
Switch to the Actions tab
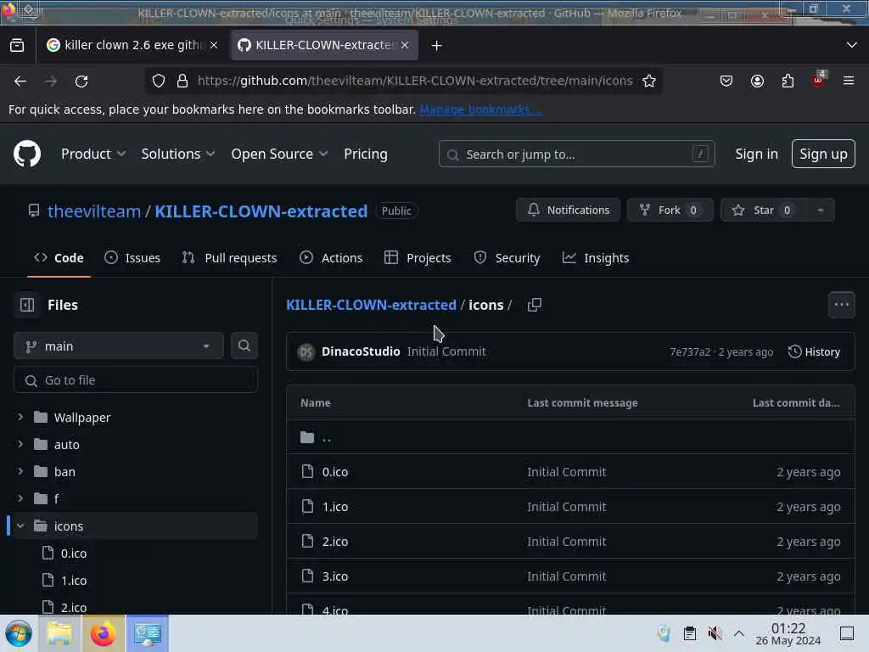331,258
